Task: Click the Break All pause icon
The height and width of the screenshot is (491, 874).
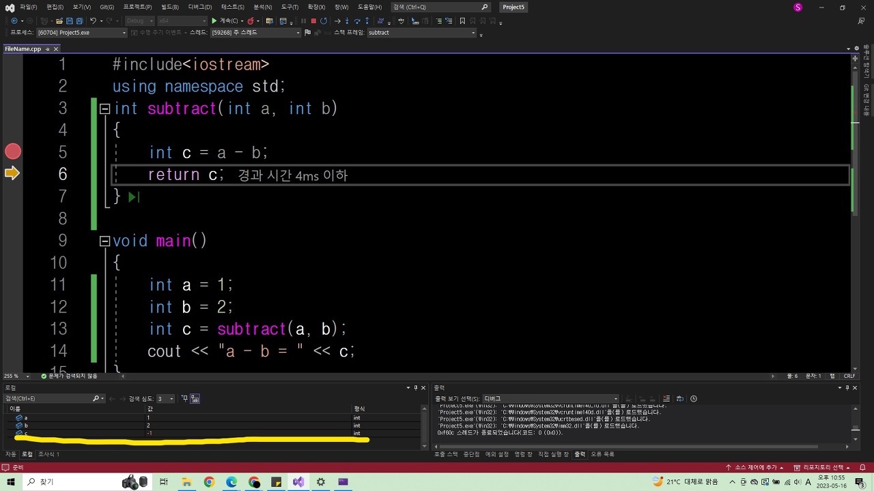Action: [303, 20]
